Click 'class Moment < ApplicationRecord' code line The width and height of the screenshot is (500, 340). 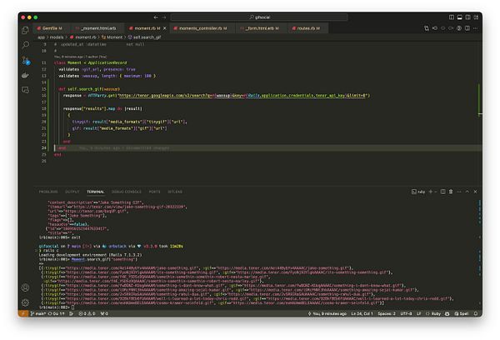tap(91, 62)
